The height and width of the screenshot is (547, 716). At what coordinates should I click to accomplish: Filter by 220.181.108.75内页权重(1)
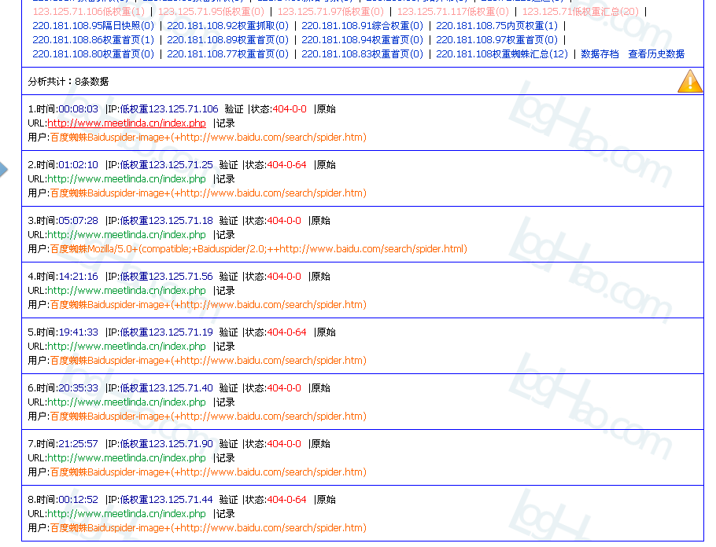point(496,26)
